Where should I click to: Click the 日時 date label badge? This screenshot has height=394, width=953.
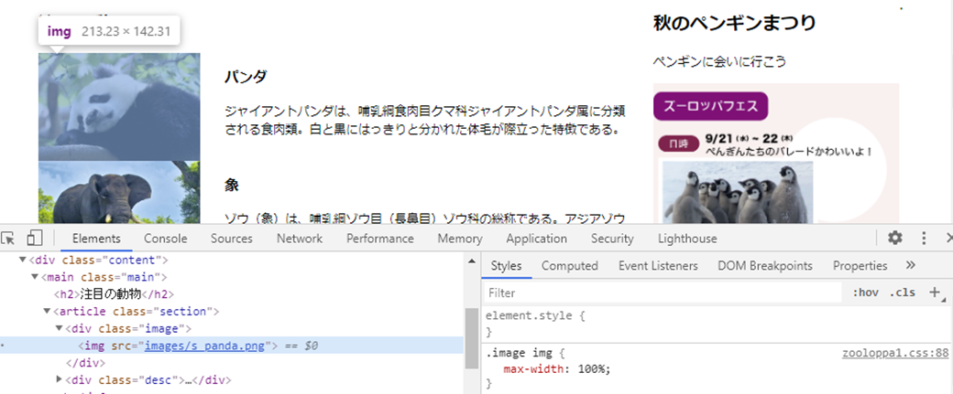pyautogui.click(x=680, y=144)
